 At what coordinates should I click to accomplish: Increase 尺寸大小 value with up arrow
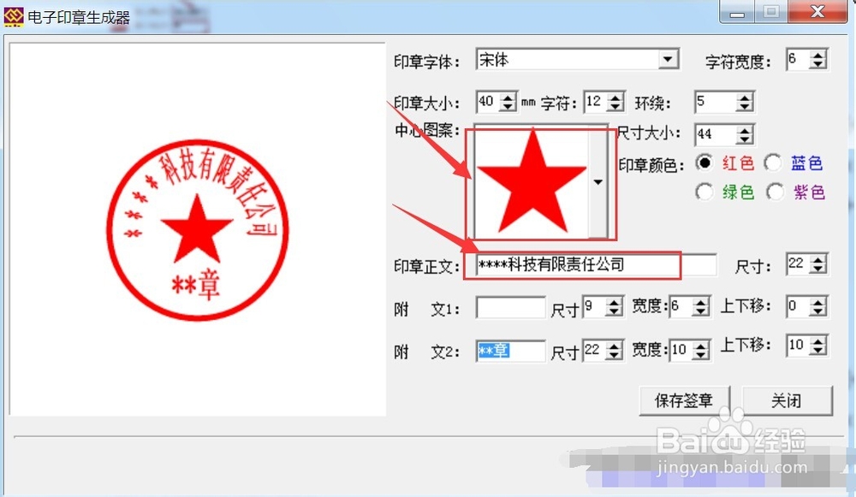coord(745,130)
